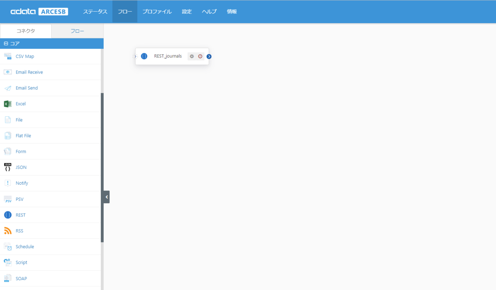Image resolution: width=496 pixels, height=290 pixels.
Task: Select the Form label
Action: tap(21, 152)
